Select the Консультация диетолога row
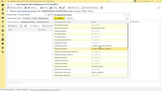Screen dimensions: 162x91 [x=91, y=40]
